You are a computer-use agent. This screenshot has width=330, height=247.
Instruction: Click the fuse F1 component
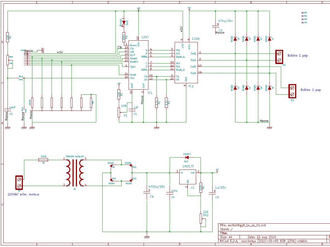coord(43,160)
